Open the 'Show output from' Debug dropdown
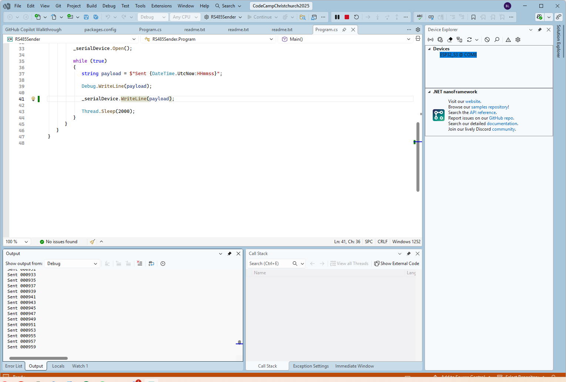566x382 pixels. point(72,264)
